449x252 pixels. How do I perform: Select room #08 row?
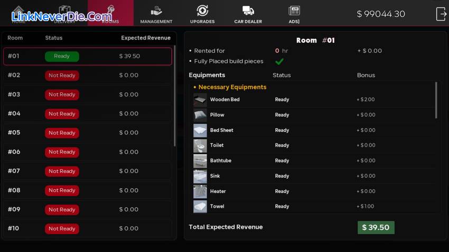(87, 190)
